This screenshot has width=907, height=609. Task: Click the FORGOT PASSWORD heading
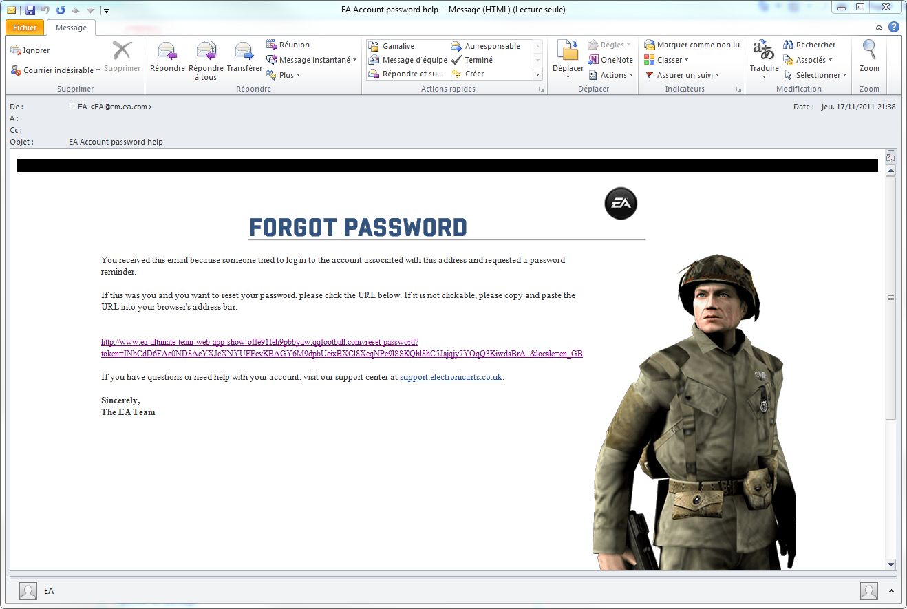(x=358, y=227)
